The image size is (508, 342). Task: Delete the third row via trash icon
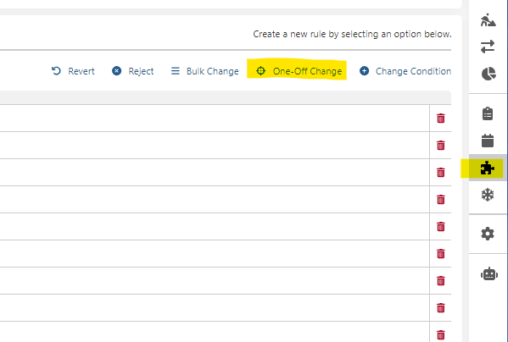tap(441, 173)
